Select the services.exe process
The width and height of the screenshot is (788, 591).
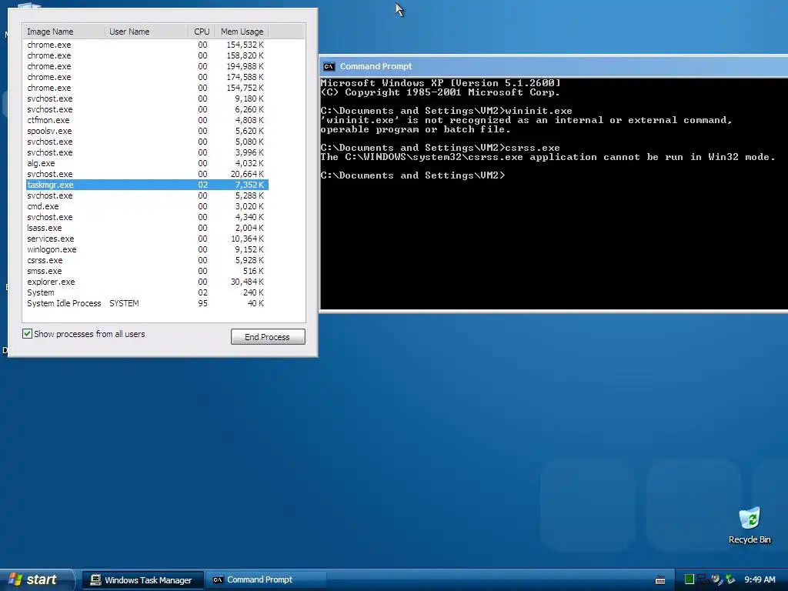coord(147,239)
